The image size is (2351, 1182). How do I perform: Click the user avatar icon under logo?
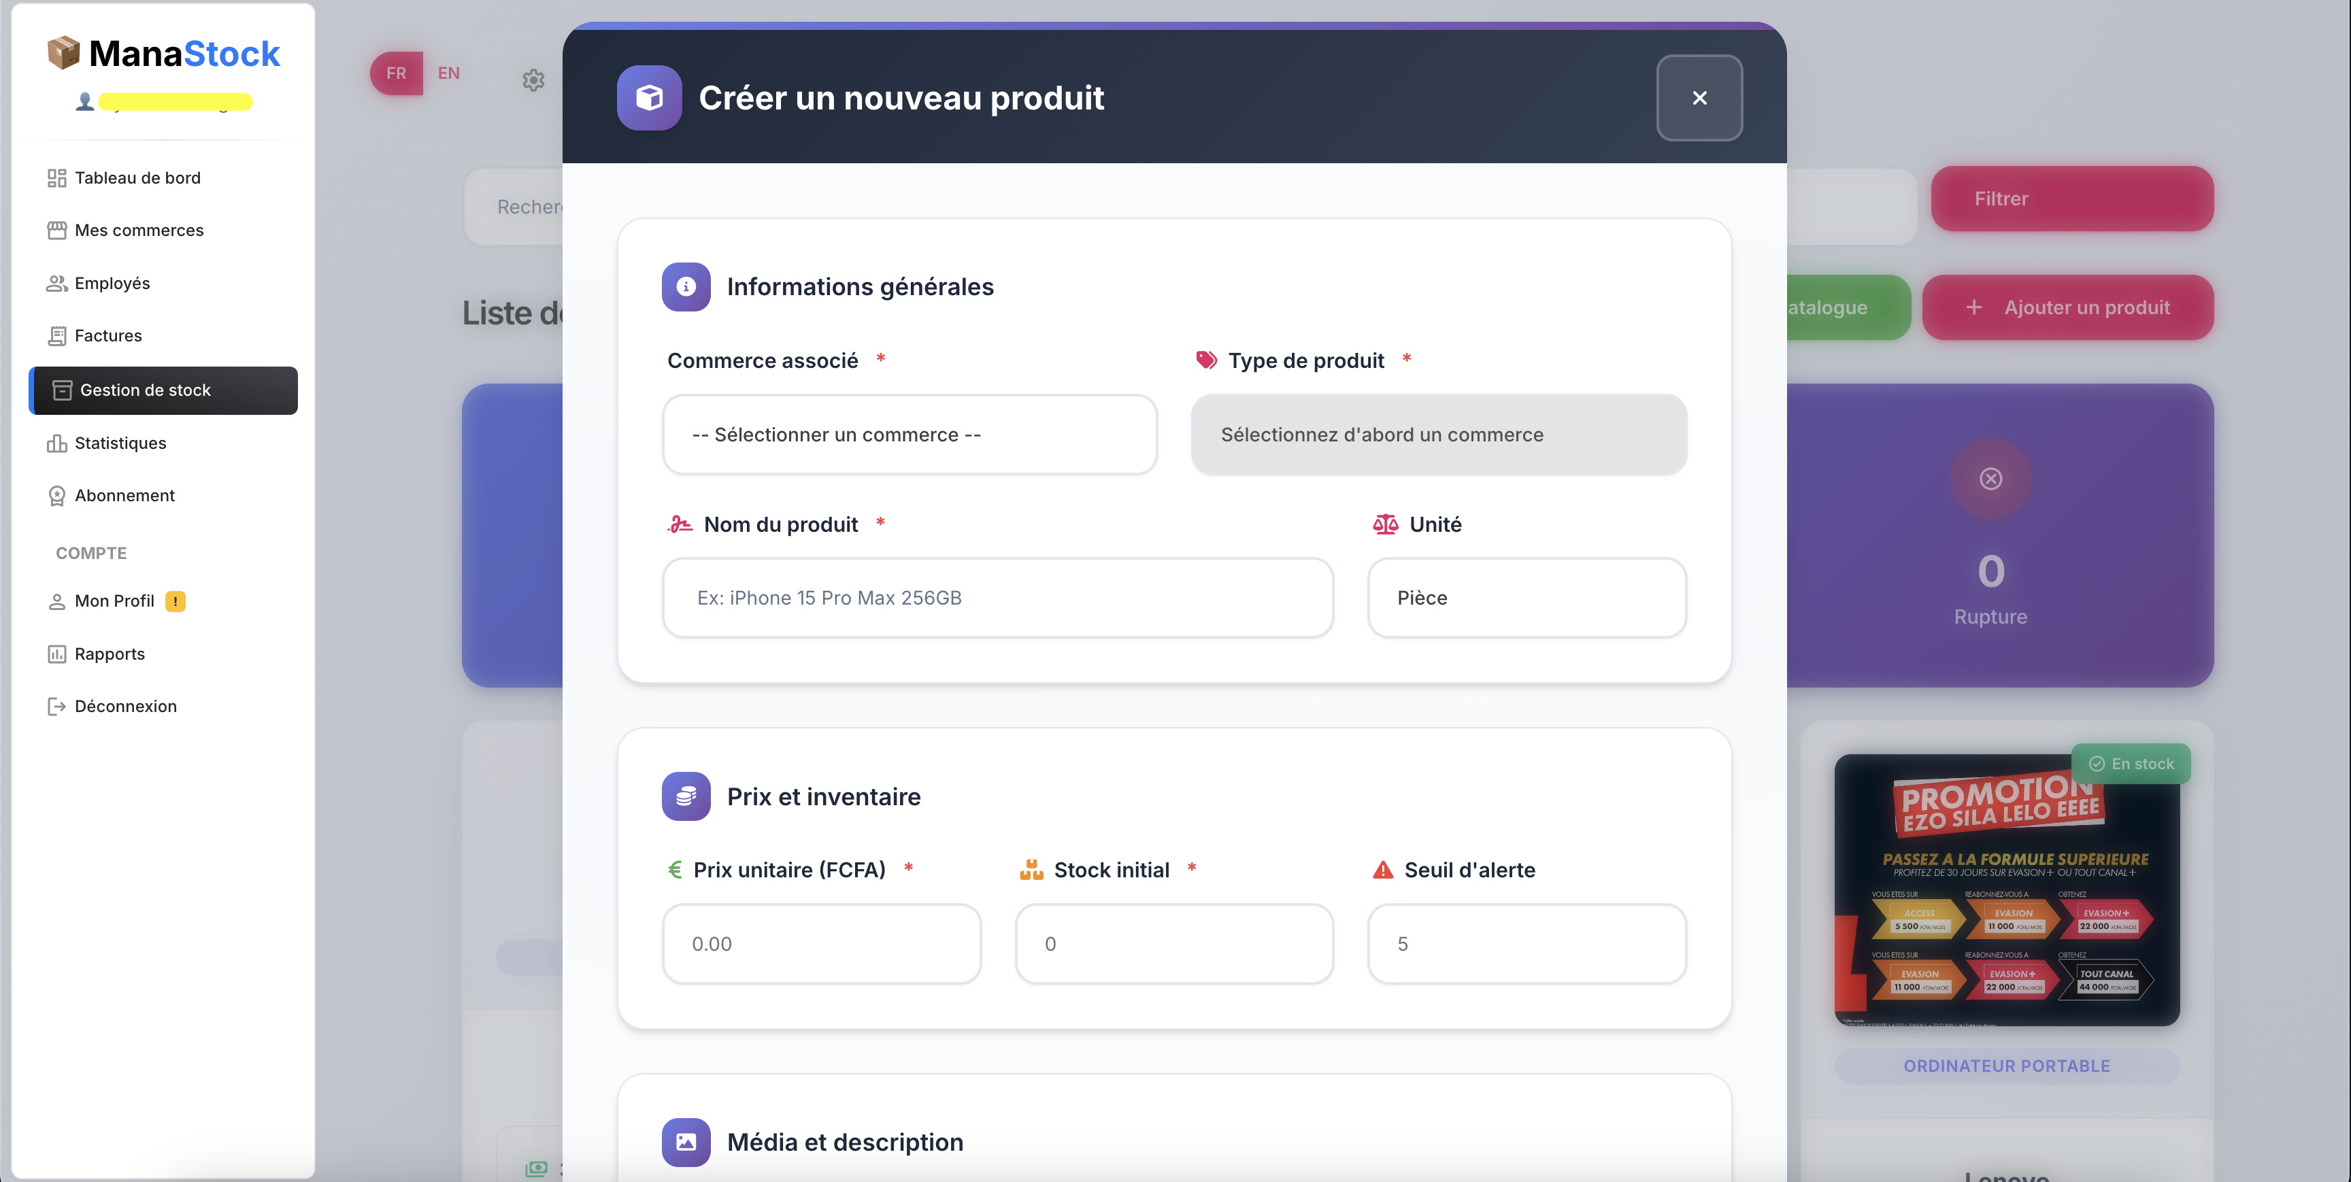[85, 101]
